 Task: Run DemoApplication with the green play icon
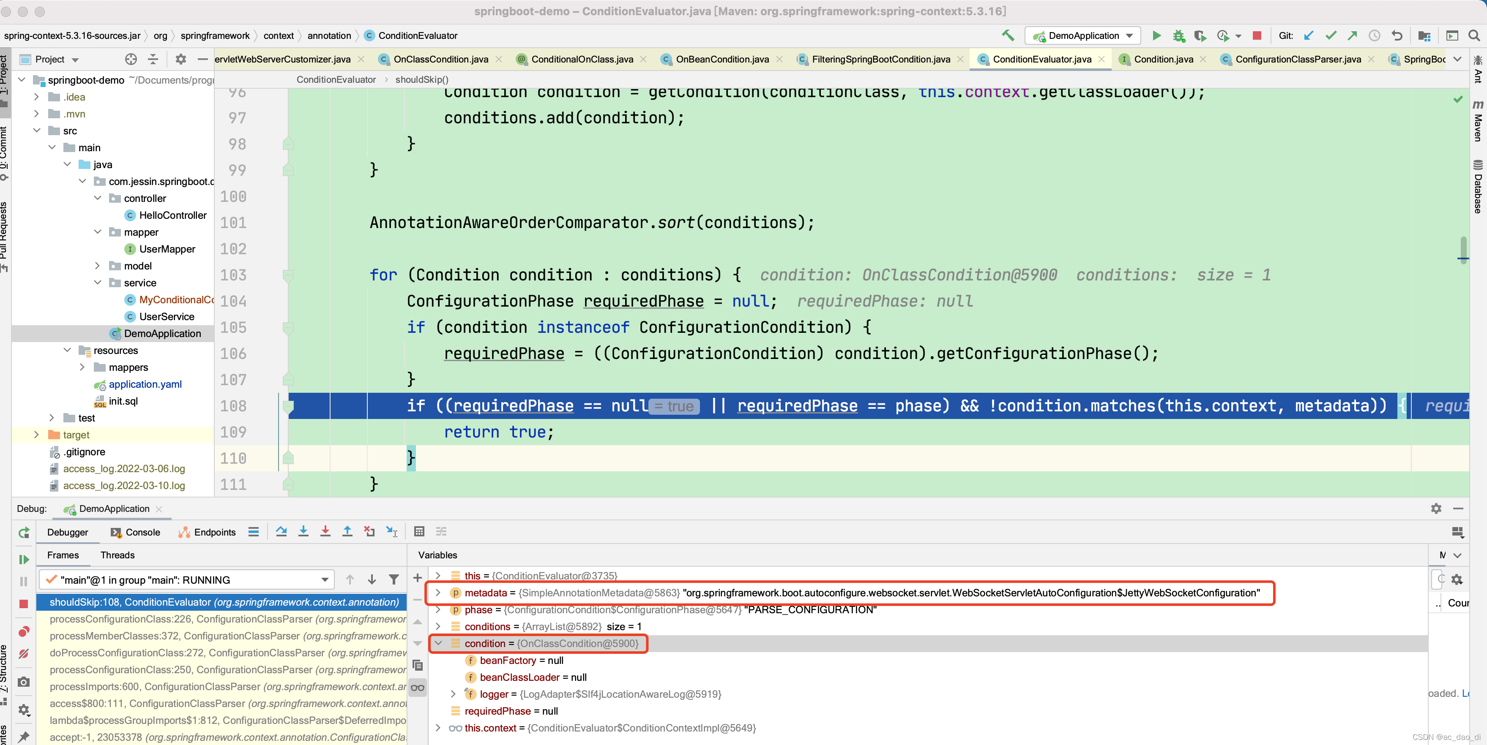click(x=1156, y=36)
